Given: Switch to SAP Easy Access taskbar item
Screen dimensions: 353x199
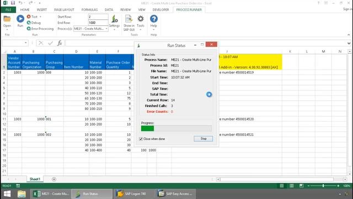Looking at the screenshot, I should point(175,194).
